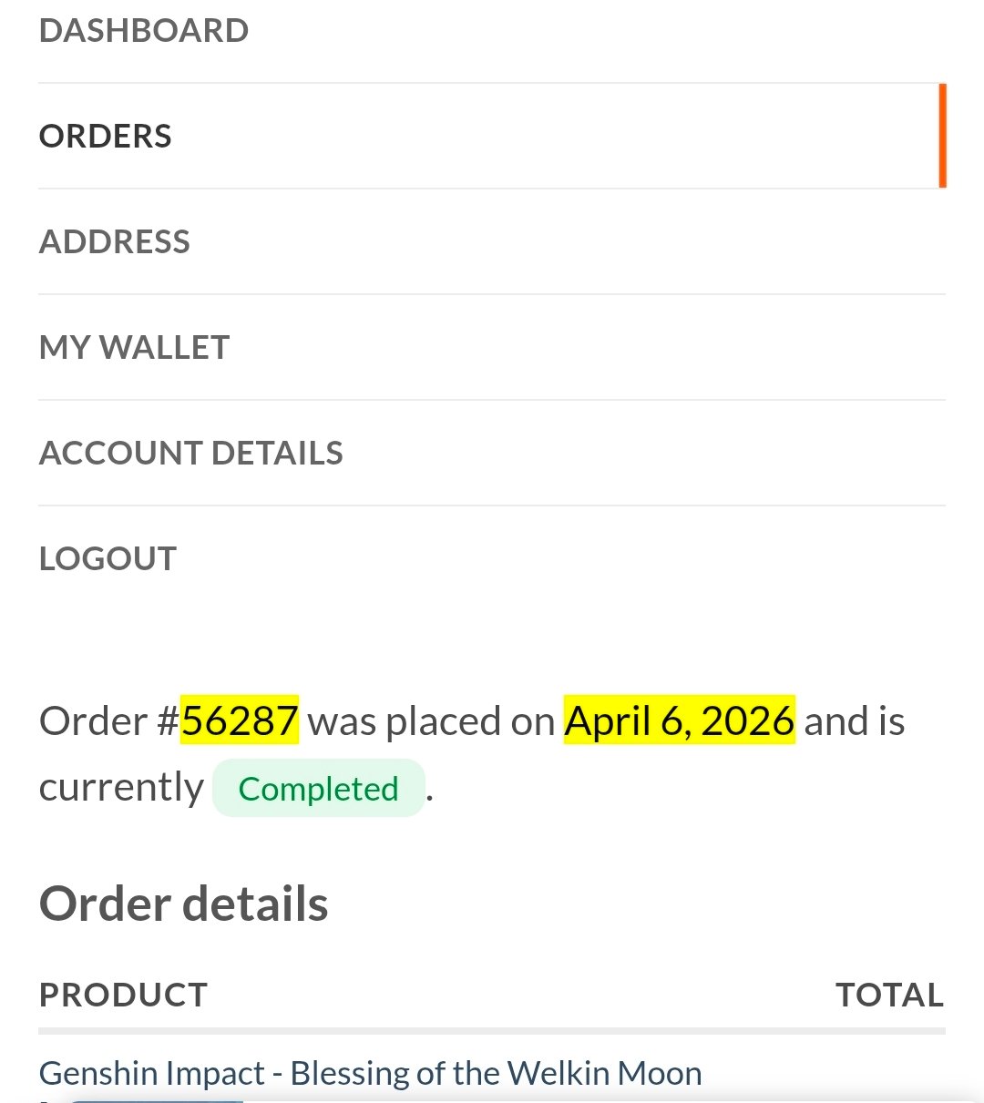This screenshot has height=1103, width=984.
Task: Open Account Details page
Action: (x=191, y=454)
